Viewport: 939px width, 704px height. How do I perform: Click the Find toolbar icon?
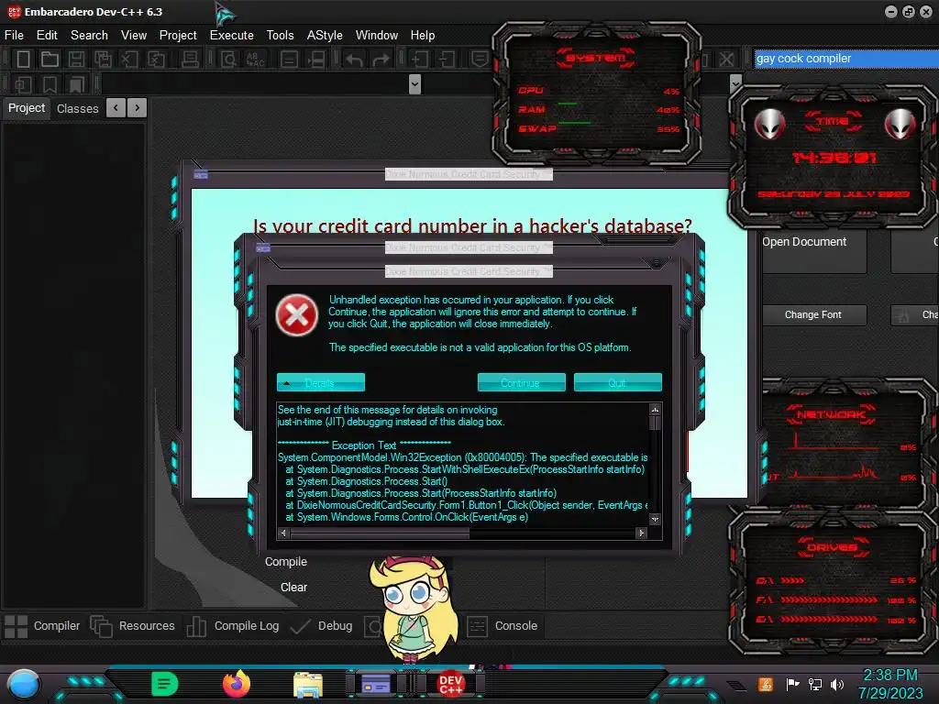pos(228,59)
